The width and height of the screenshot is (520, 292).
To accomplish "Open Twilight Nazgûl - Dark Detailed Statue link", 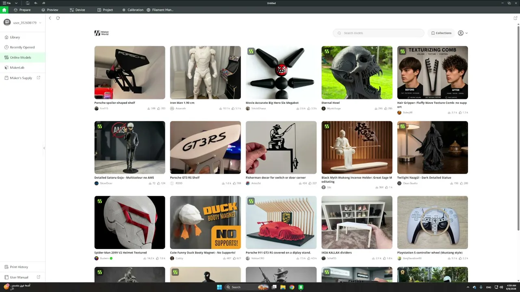I will 424,178.
